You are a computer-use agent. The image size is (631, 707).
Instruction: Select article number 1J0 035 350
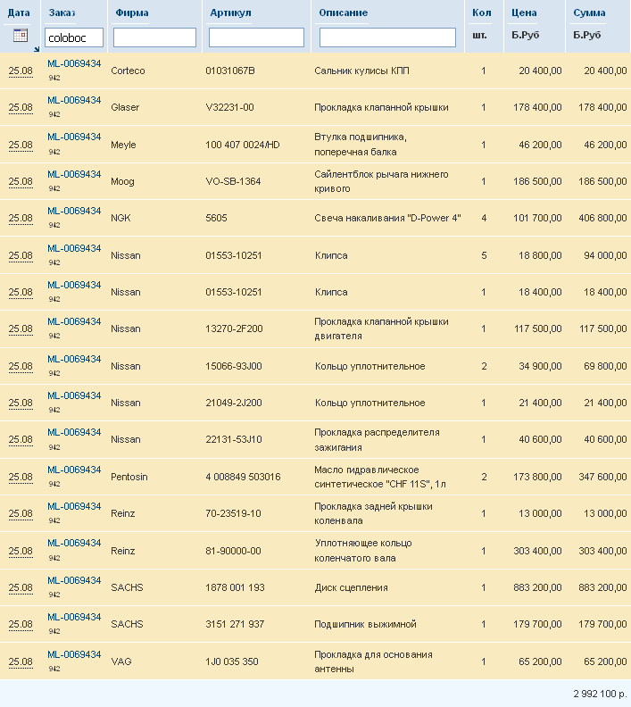(x=232, y=661)
